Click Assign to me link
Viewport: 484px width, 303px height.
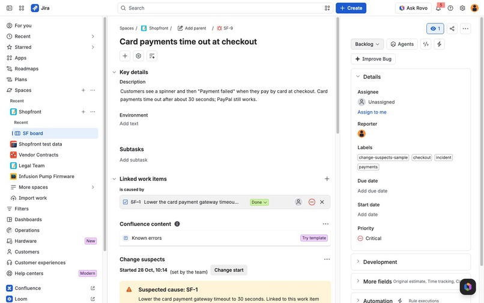point(372,112)
